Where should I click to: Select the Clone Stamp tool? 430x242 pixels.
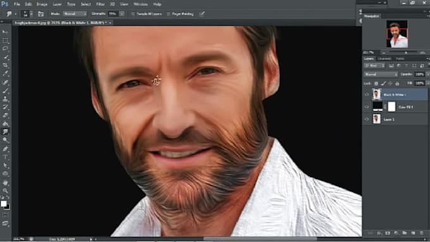click(x=5, y=99)
